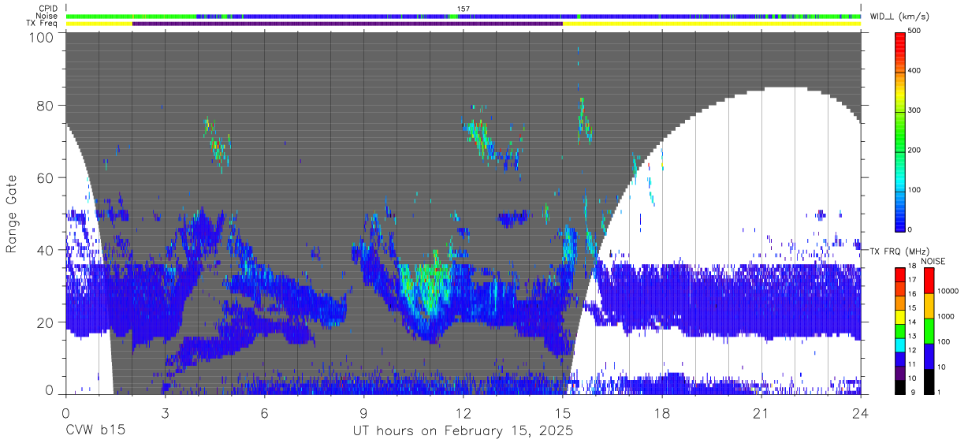This screenshot has height=447, width=968.
Task: Click the 60 tick on Range Gate axis
Action: 46,177
